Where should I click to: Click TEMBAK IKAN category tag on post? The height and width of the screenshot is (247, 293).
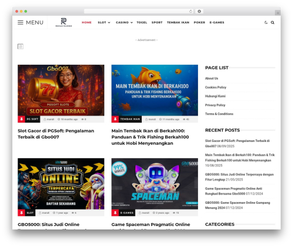tap(130, 119)
